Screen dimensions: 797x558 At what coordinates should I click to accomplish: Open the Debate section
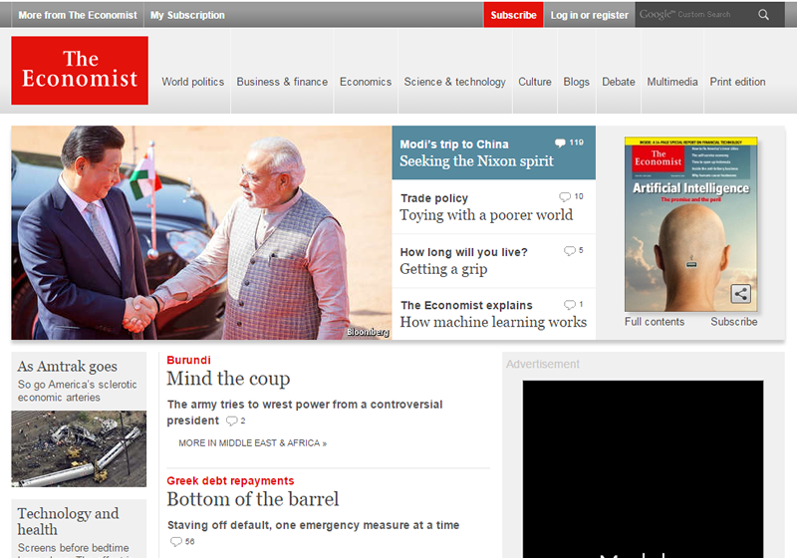(619, 82)
